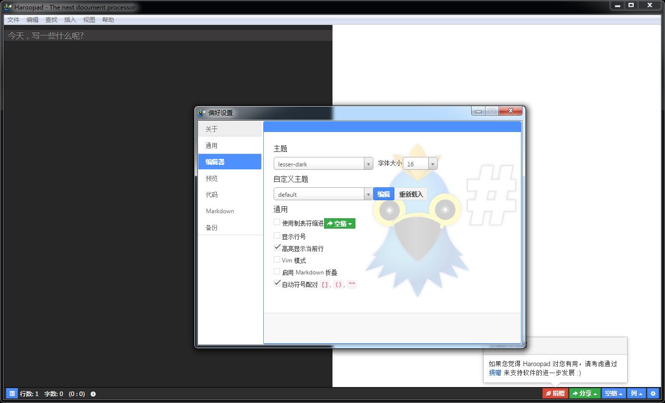Open the 视图 menu
Image resolution: width=665 pixels, height=403 pixels.
89,20
